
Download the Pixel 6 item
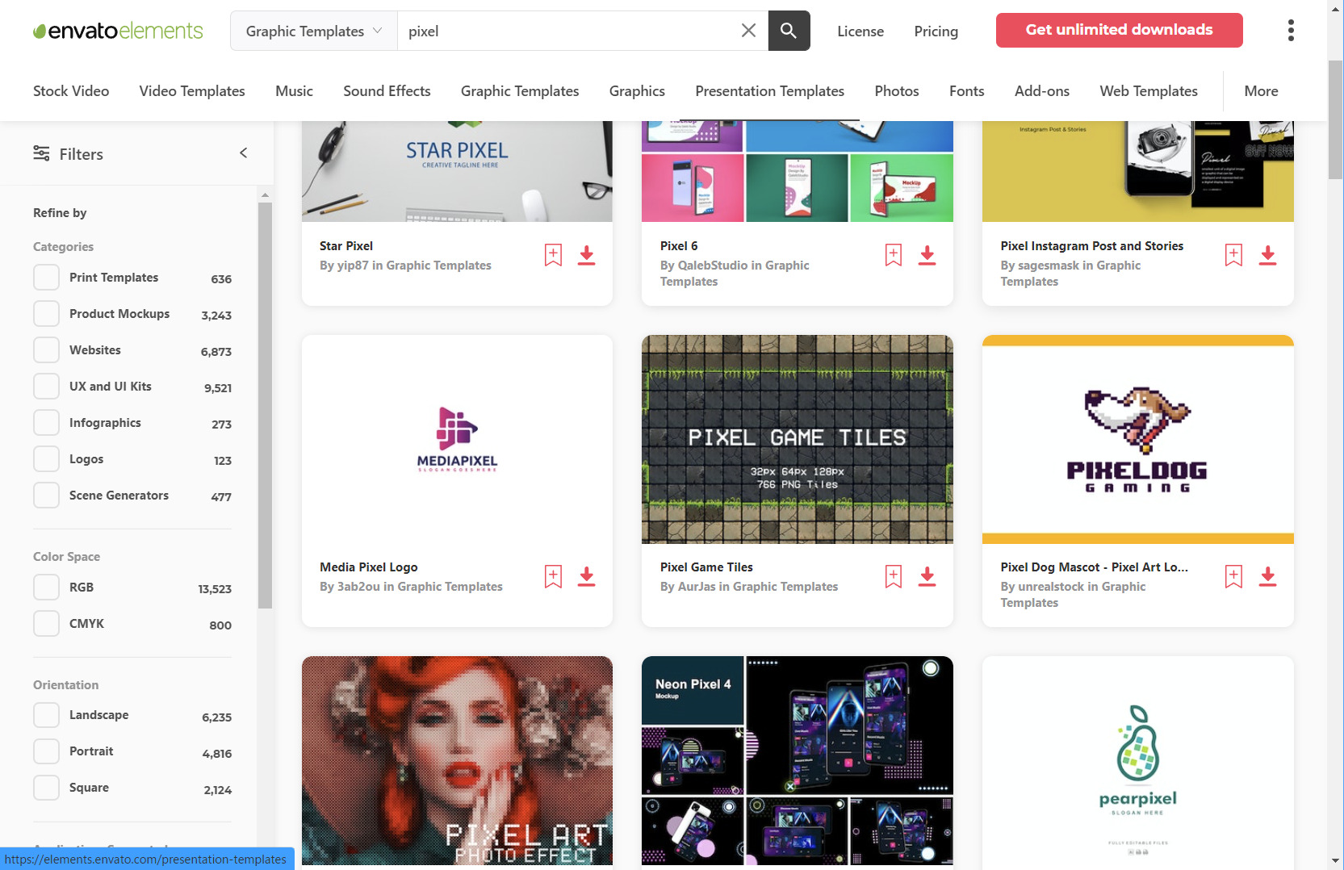point(927,255)
